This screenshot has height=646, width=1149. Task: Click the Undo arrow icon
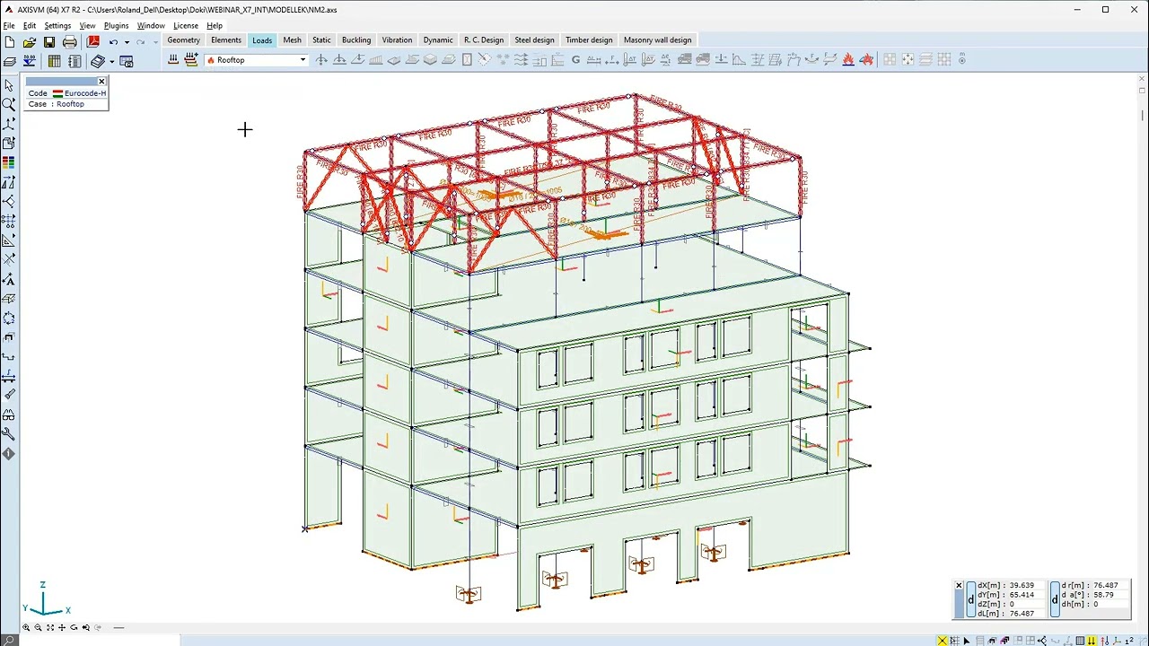tap(113, 42)
